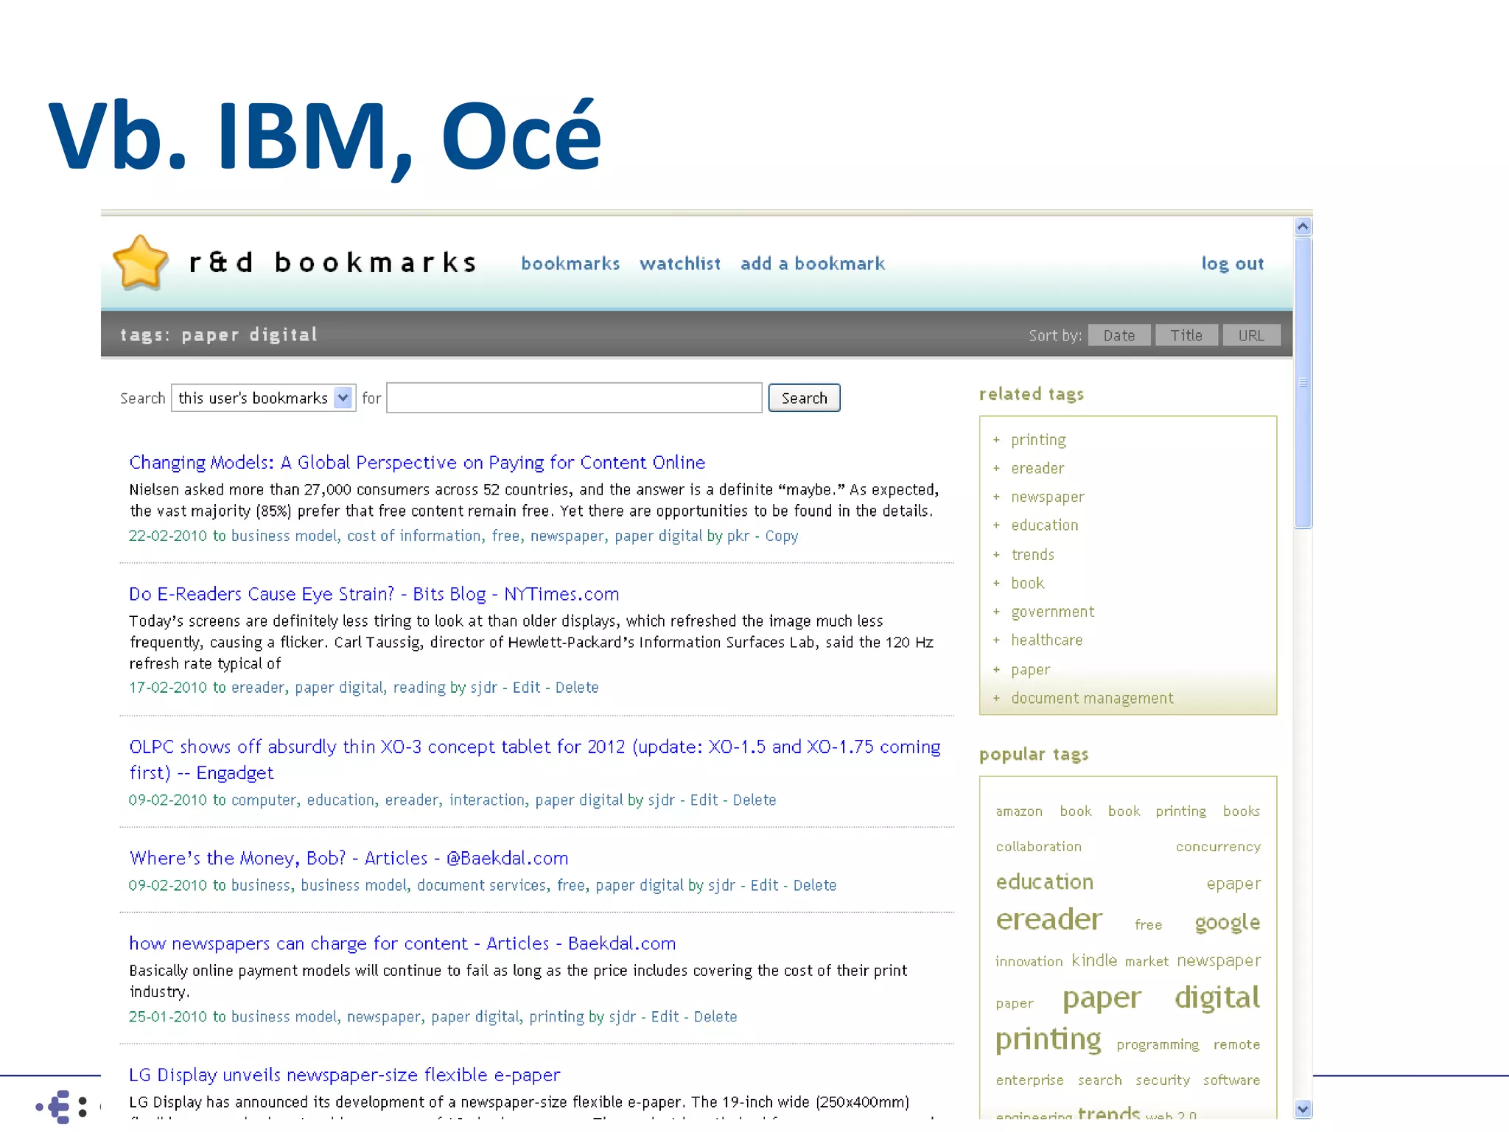Select 'concurrency' in popular tags cloud
The height and width of the screenshot is (1132, 1509).
point(1218,847)
